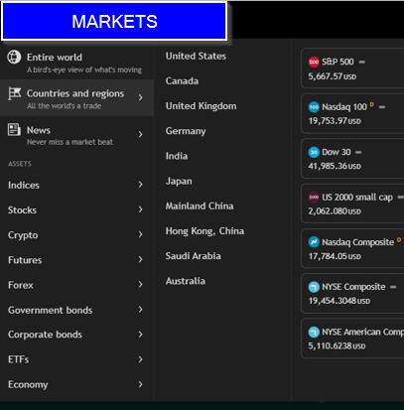Click the US 2000 small cap icon
Image resolution: width=404 pixels, height=410 pixels.
point(314,198)
